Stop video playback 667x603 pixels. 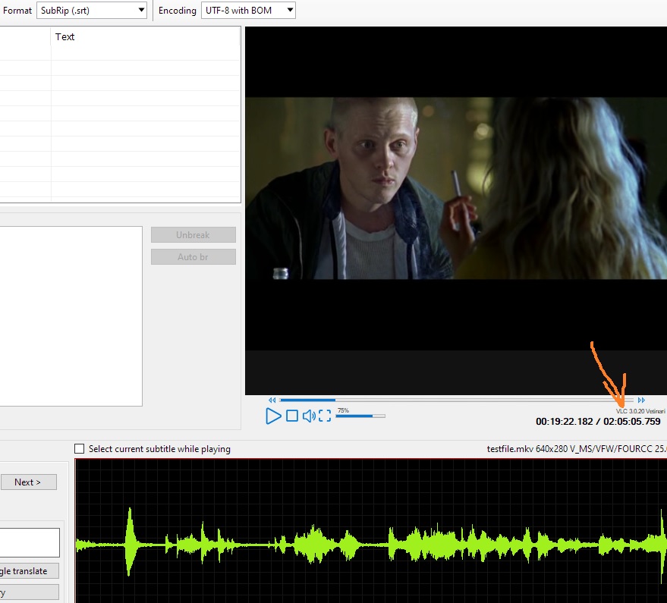coord(292,416)
